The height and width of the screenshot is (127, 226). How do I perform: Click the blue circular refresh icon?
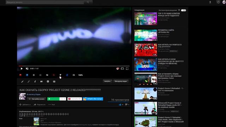[67, 75]
